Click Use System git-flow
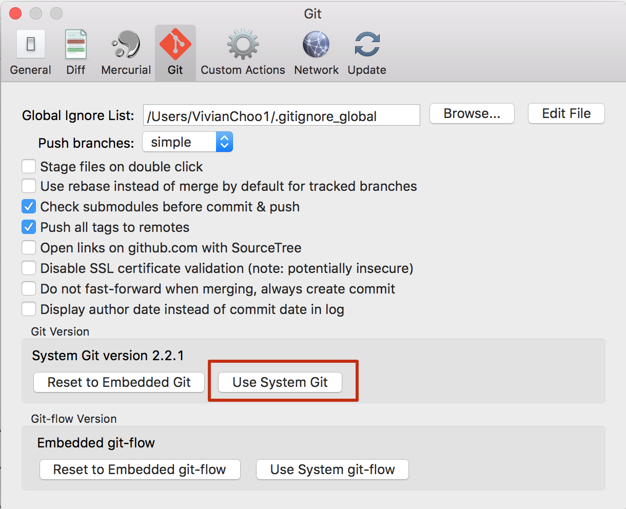This screenshot has width=626, height=509. (331, 469)
